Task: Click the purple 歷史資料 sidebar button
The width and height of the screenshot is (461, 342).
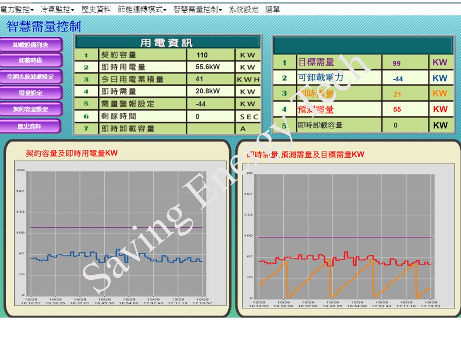Action: coord(30,126)
